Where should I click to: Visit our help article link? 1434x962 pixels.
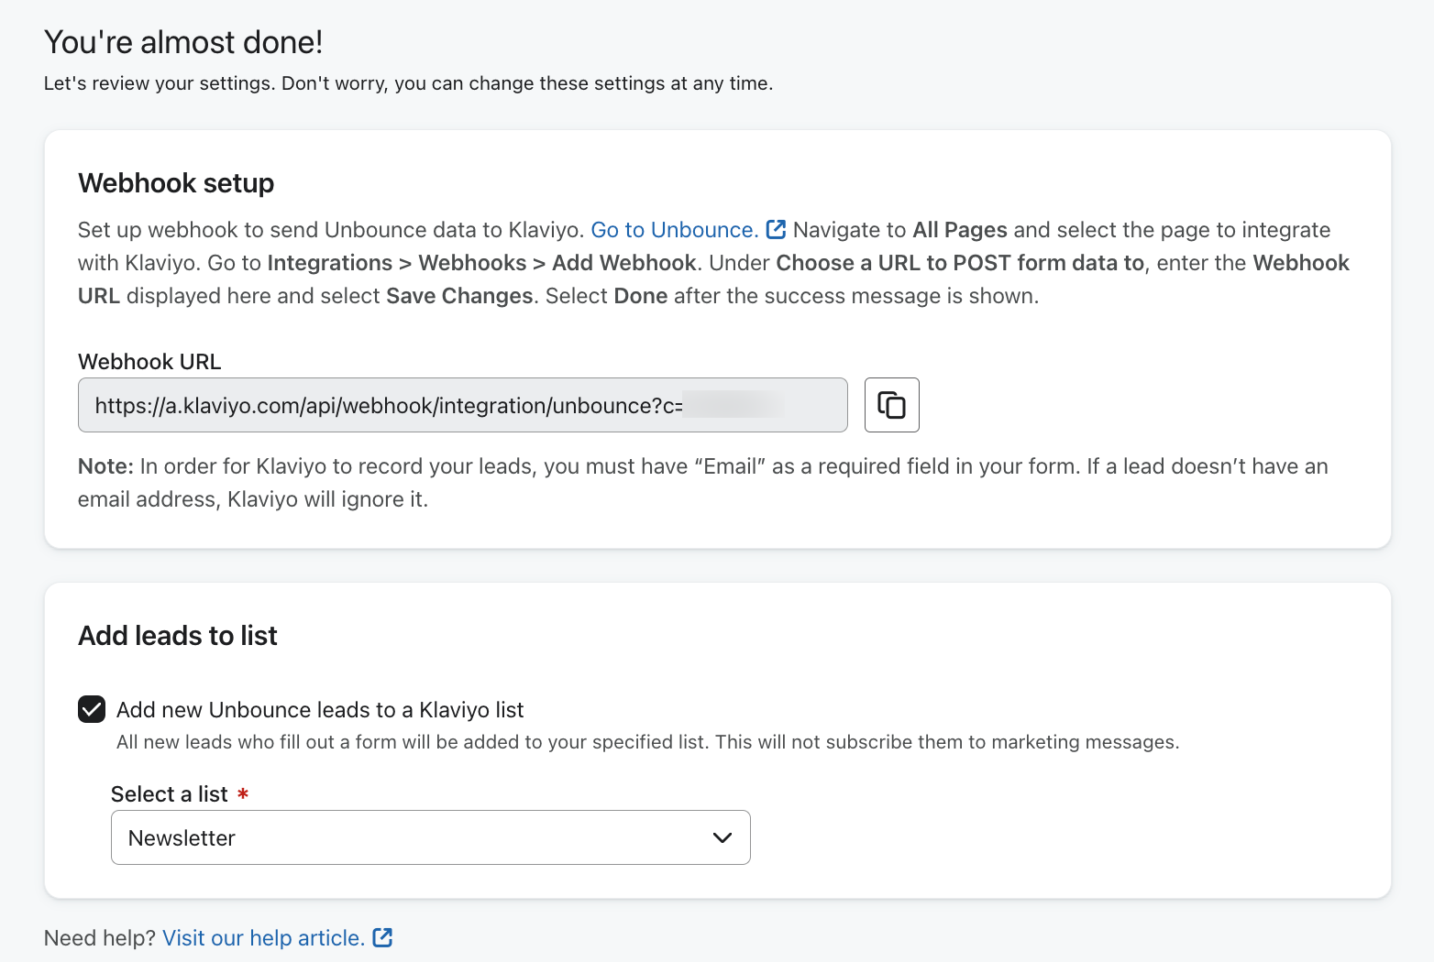pyautogui.click(x=263, y=938)
